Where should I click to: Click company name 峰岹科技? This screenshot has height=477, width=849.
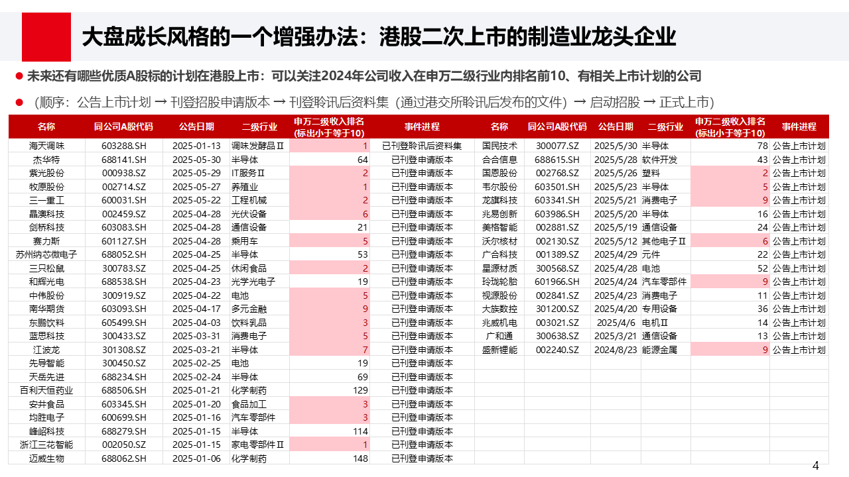click(47, 431)
